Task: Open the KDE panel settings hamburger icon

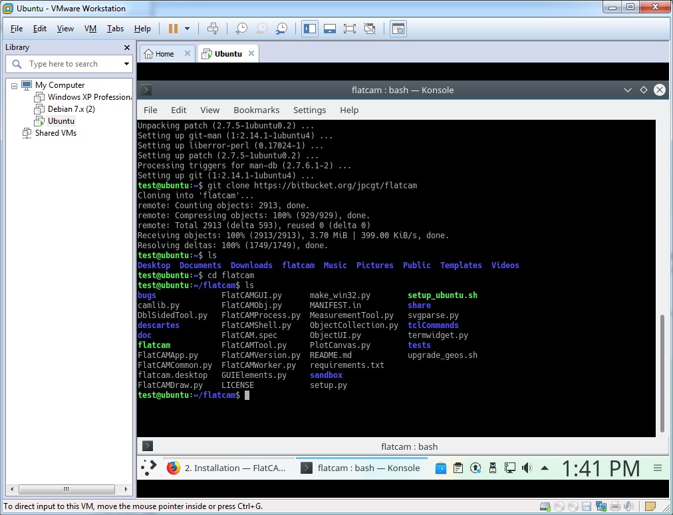Action: click(658, 468)
